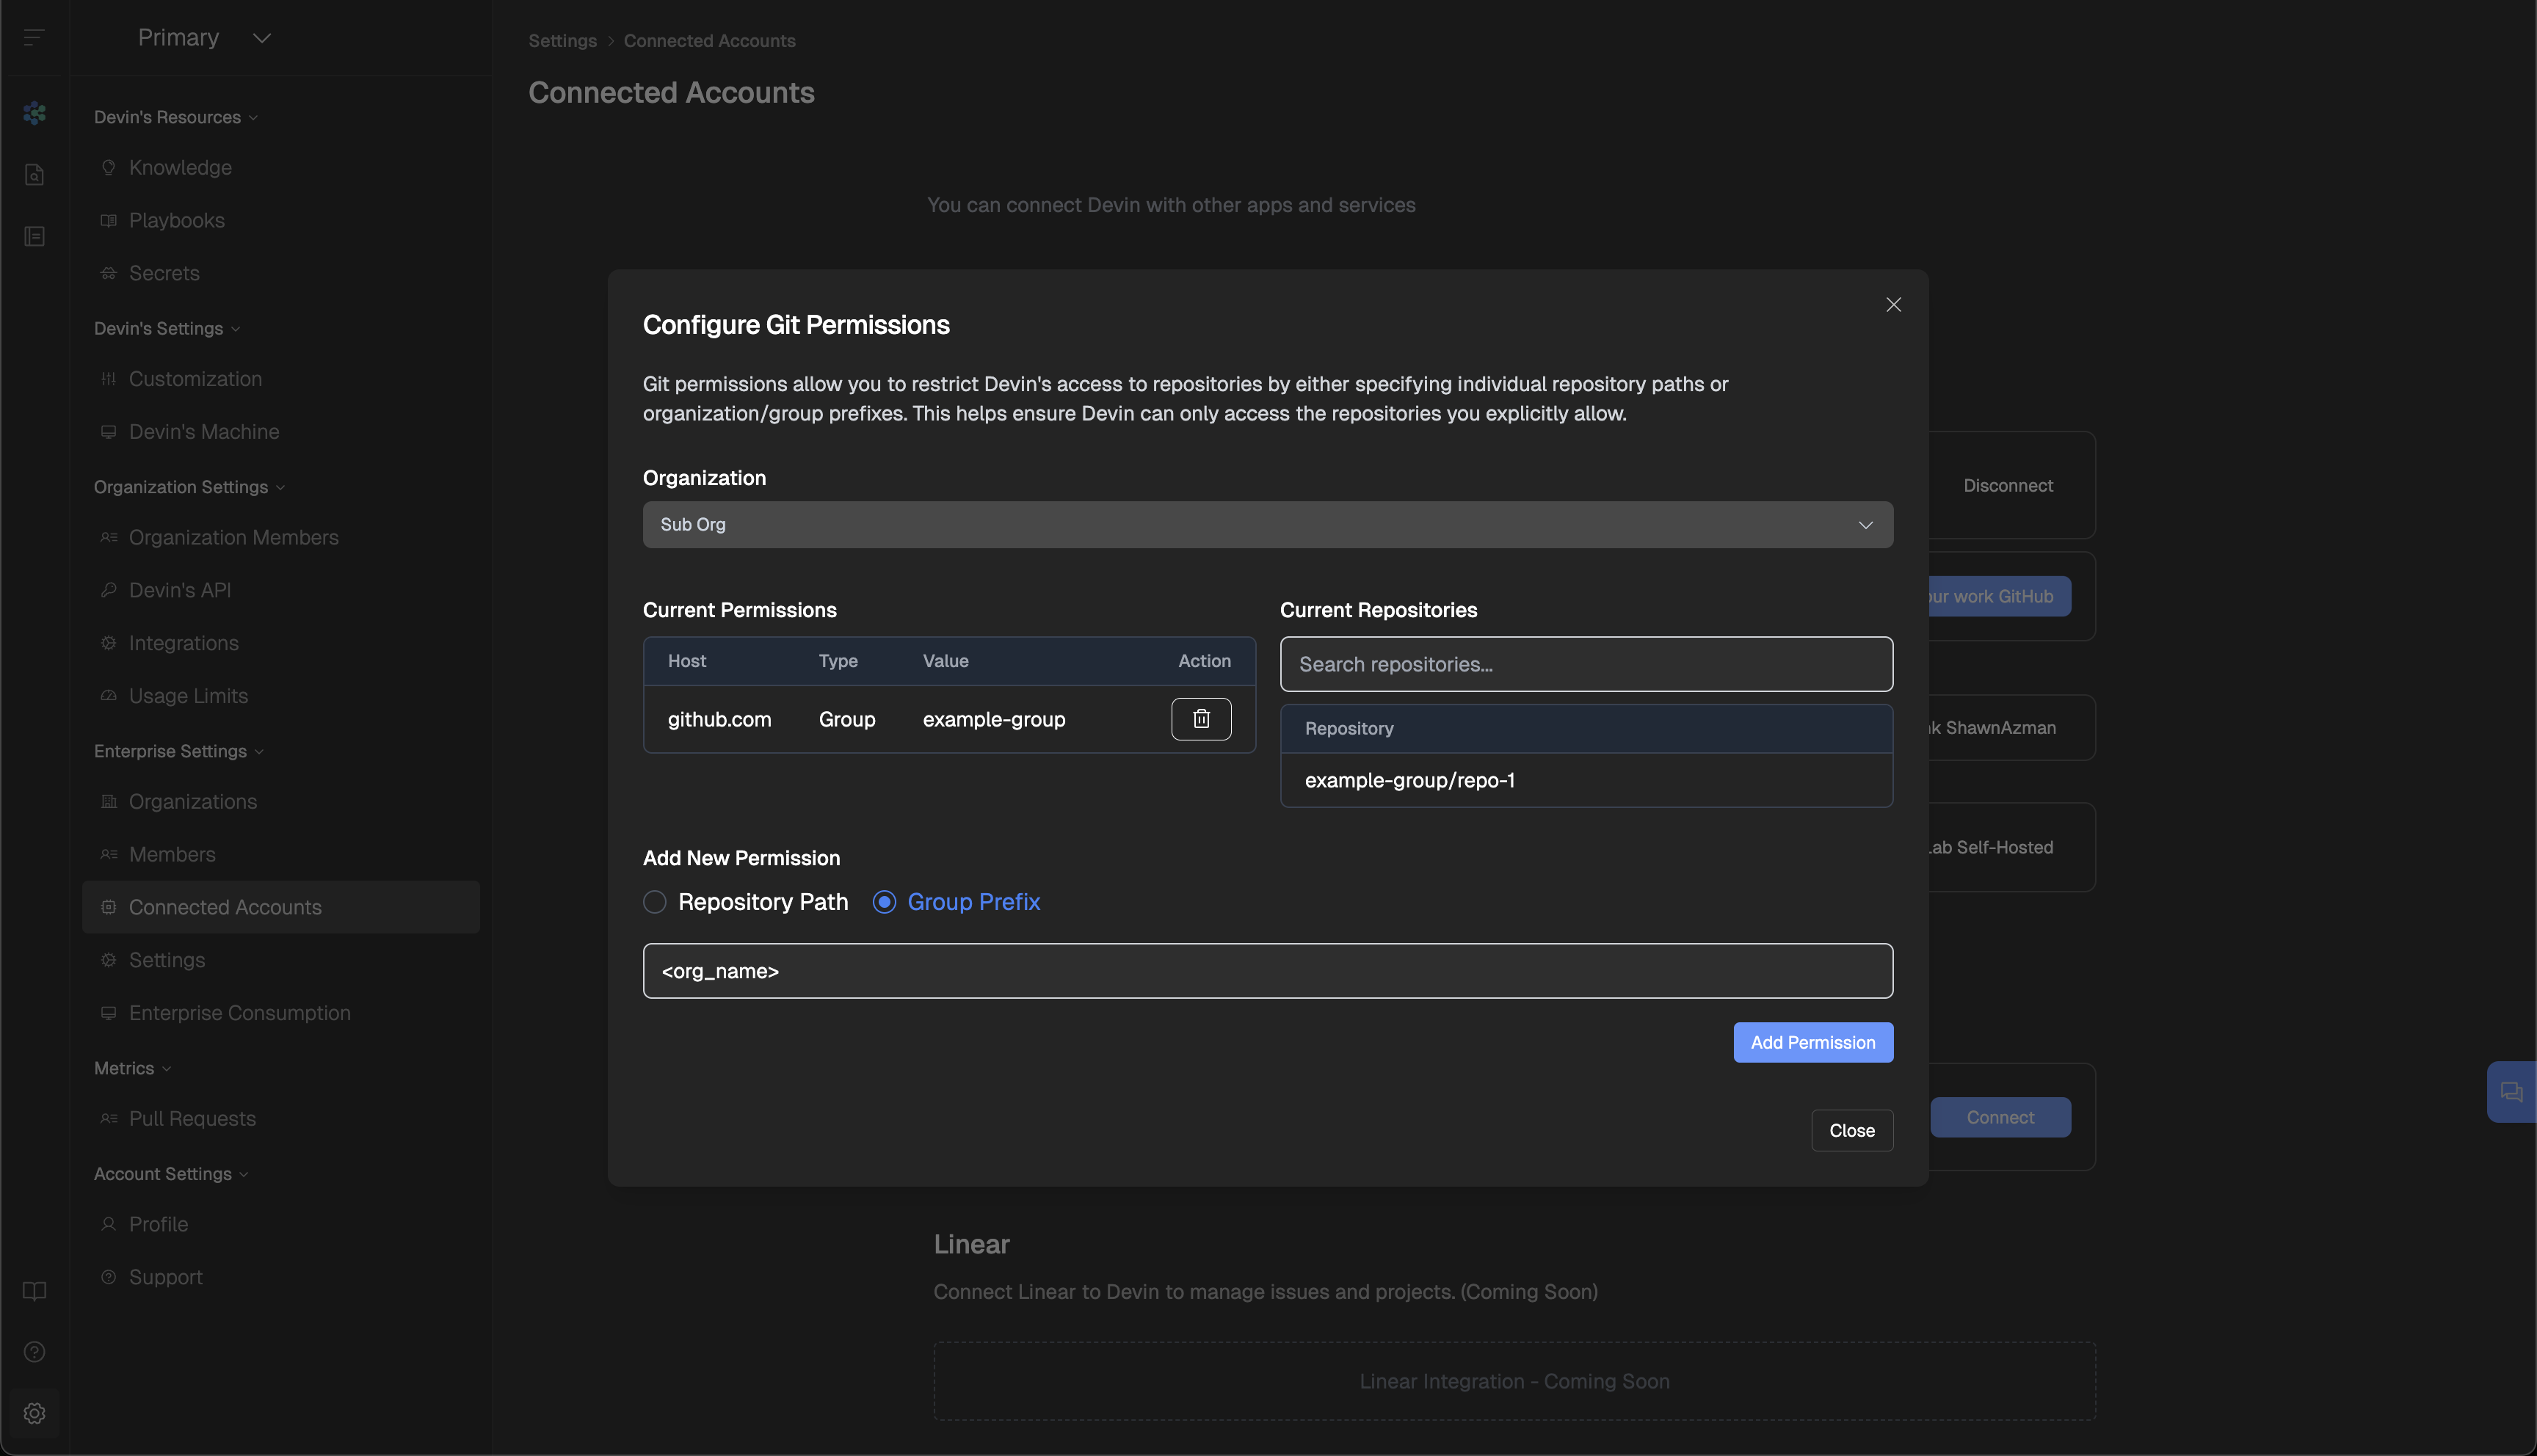Open Connected Accounts in the sidebar

click(x=225, y=907)
